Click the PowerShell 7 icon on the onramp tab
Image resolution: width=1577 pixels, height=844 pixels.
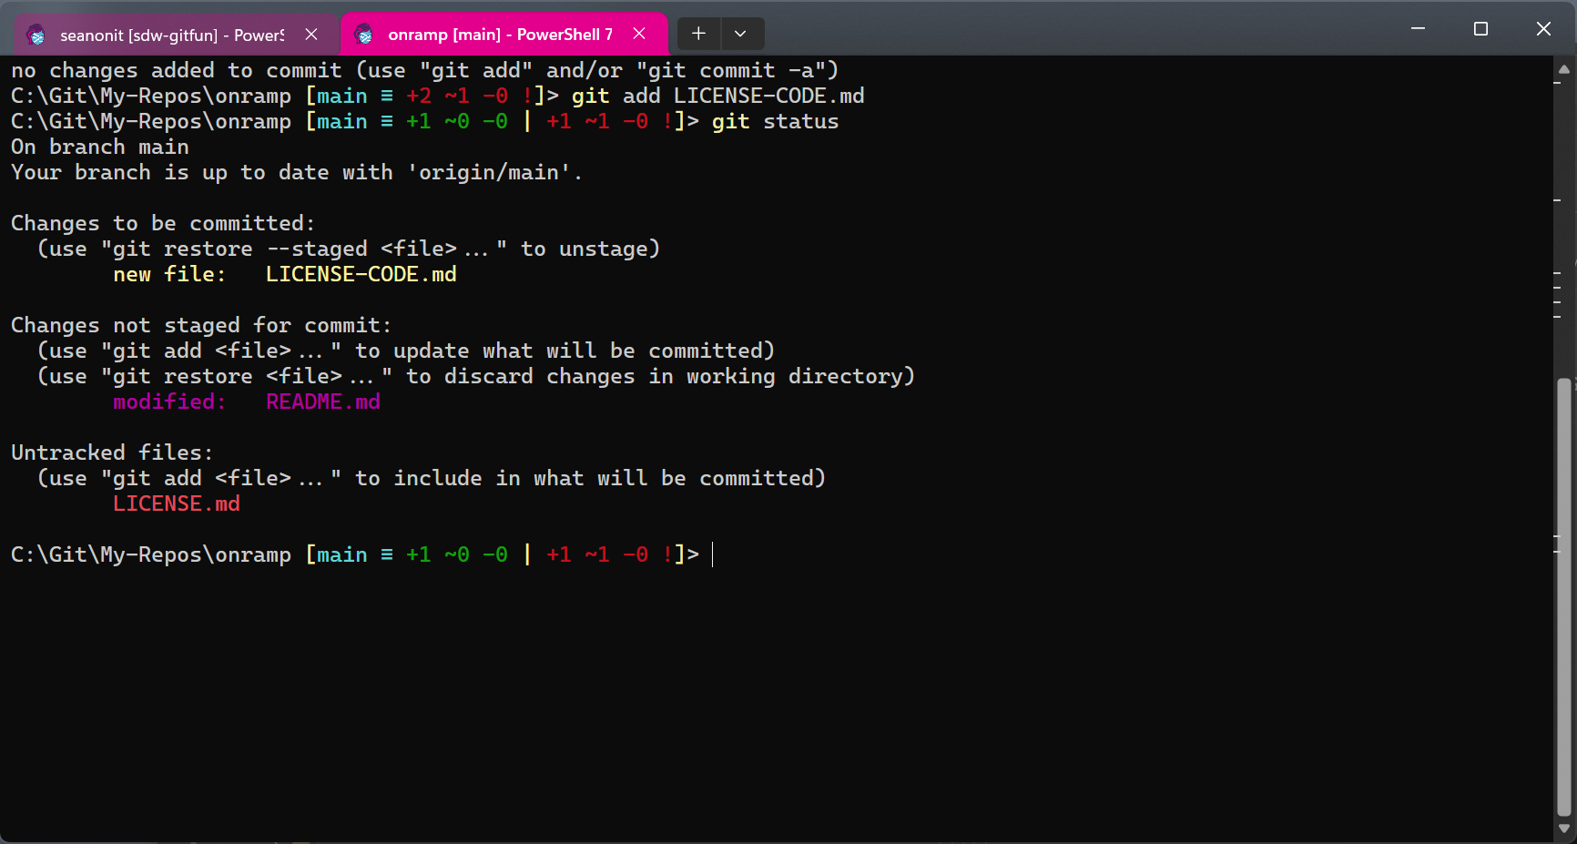click(364, 35)
